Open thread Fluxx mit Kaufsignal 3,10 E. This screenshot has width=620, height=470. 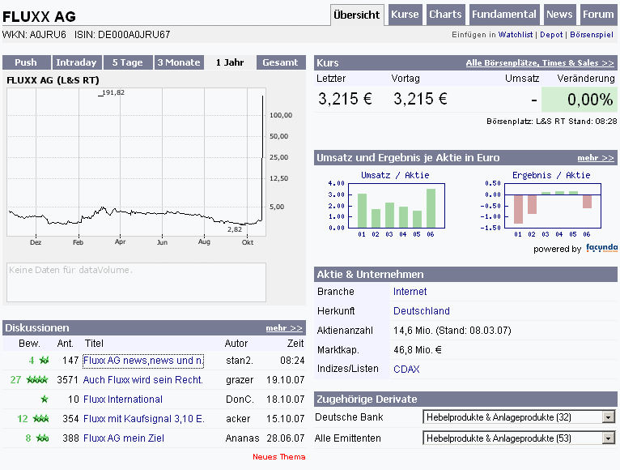144,419
